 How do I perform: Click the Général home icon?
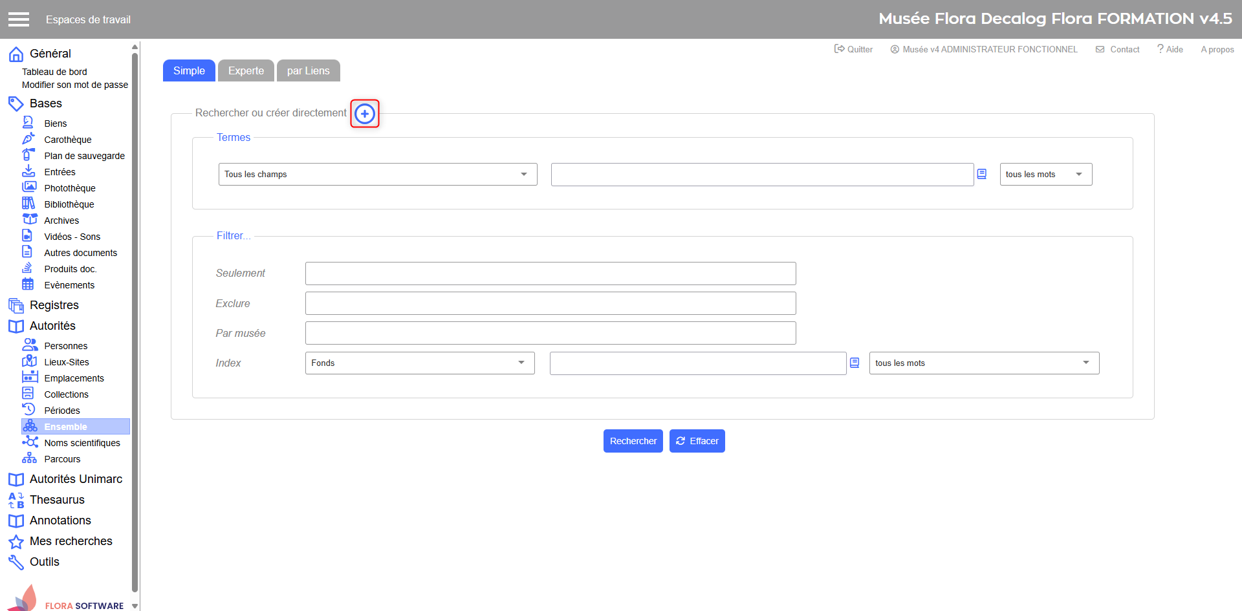(16, 54)
